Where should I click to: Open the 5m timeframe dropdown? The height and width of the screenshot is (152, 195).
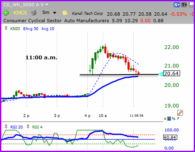[x=49, y=13]
